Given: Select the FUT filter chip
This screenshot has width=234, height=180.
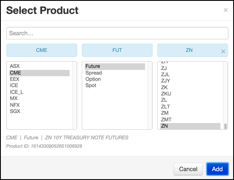Looking at the screenshot, I should coord(117,50).
